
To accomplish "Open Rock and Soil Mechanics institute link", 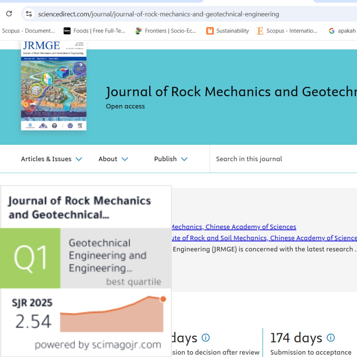I will pos(264,238).
